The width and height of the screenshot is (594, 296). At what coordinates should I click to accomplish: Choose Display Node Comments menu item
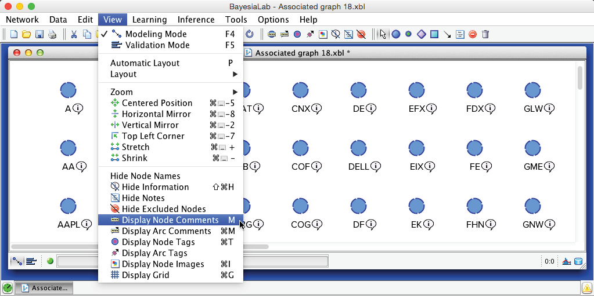pos(170,220)
